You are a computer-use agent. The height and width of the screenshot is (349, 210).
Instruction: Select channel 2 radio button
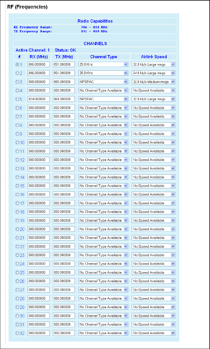[x=17, y=73]
